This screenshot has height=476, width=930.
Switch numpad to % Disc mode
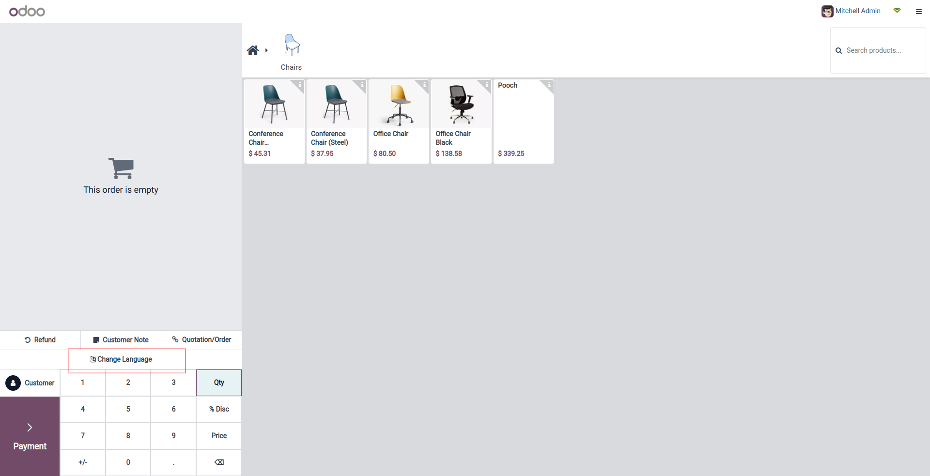[219, 409]
